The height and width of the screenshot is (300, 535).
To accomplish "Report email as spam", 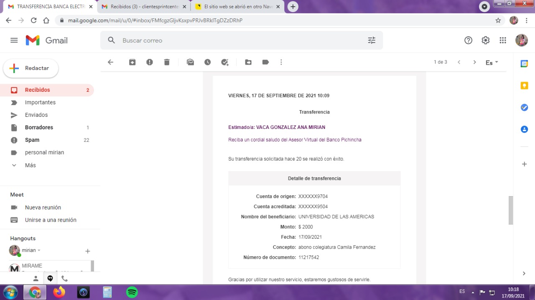I will click(x=150, y=62).
